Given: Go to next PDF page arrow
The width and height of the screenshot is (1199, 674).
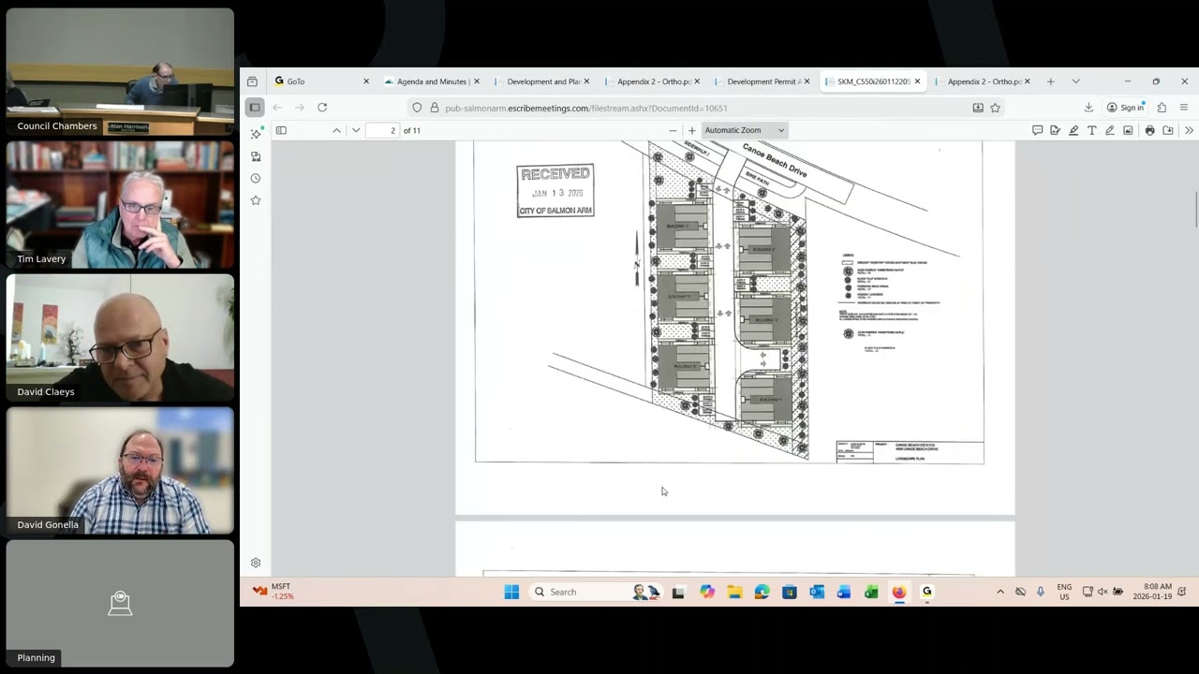Looking at the screenshot, I should coord(356,130).
